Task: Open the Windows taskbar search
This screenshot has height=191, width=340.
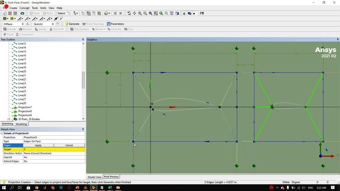Action: click(12, 187)
